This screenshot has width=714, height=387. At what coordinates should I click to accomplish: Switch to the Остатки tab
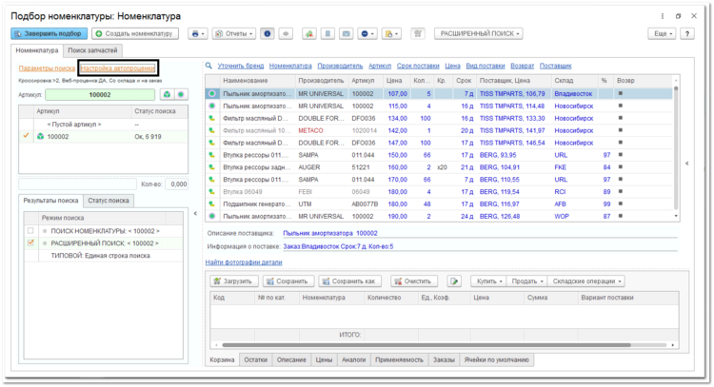coord(255,360)
